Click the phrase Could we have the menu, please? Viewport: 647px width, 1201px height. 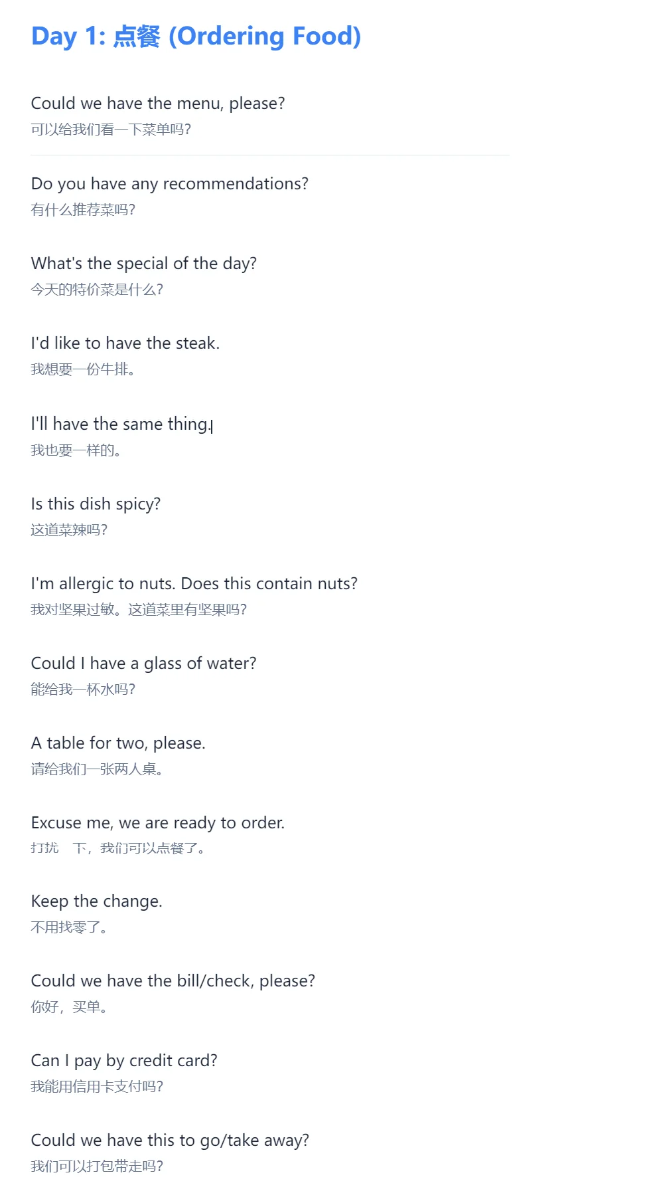pyautogui.click(x=158, y=104)
